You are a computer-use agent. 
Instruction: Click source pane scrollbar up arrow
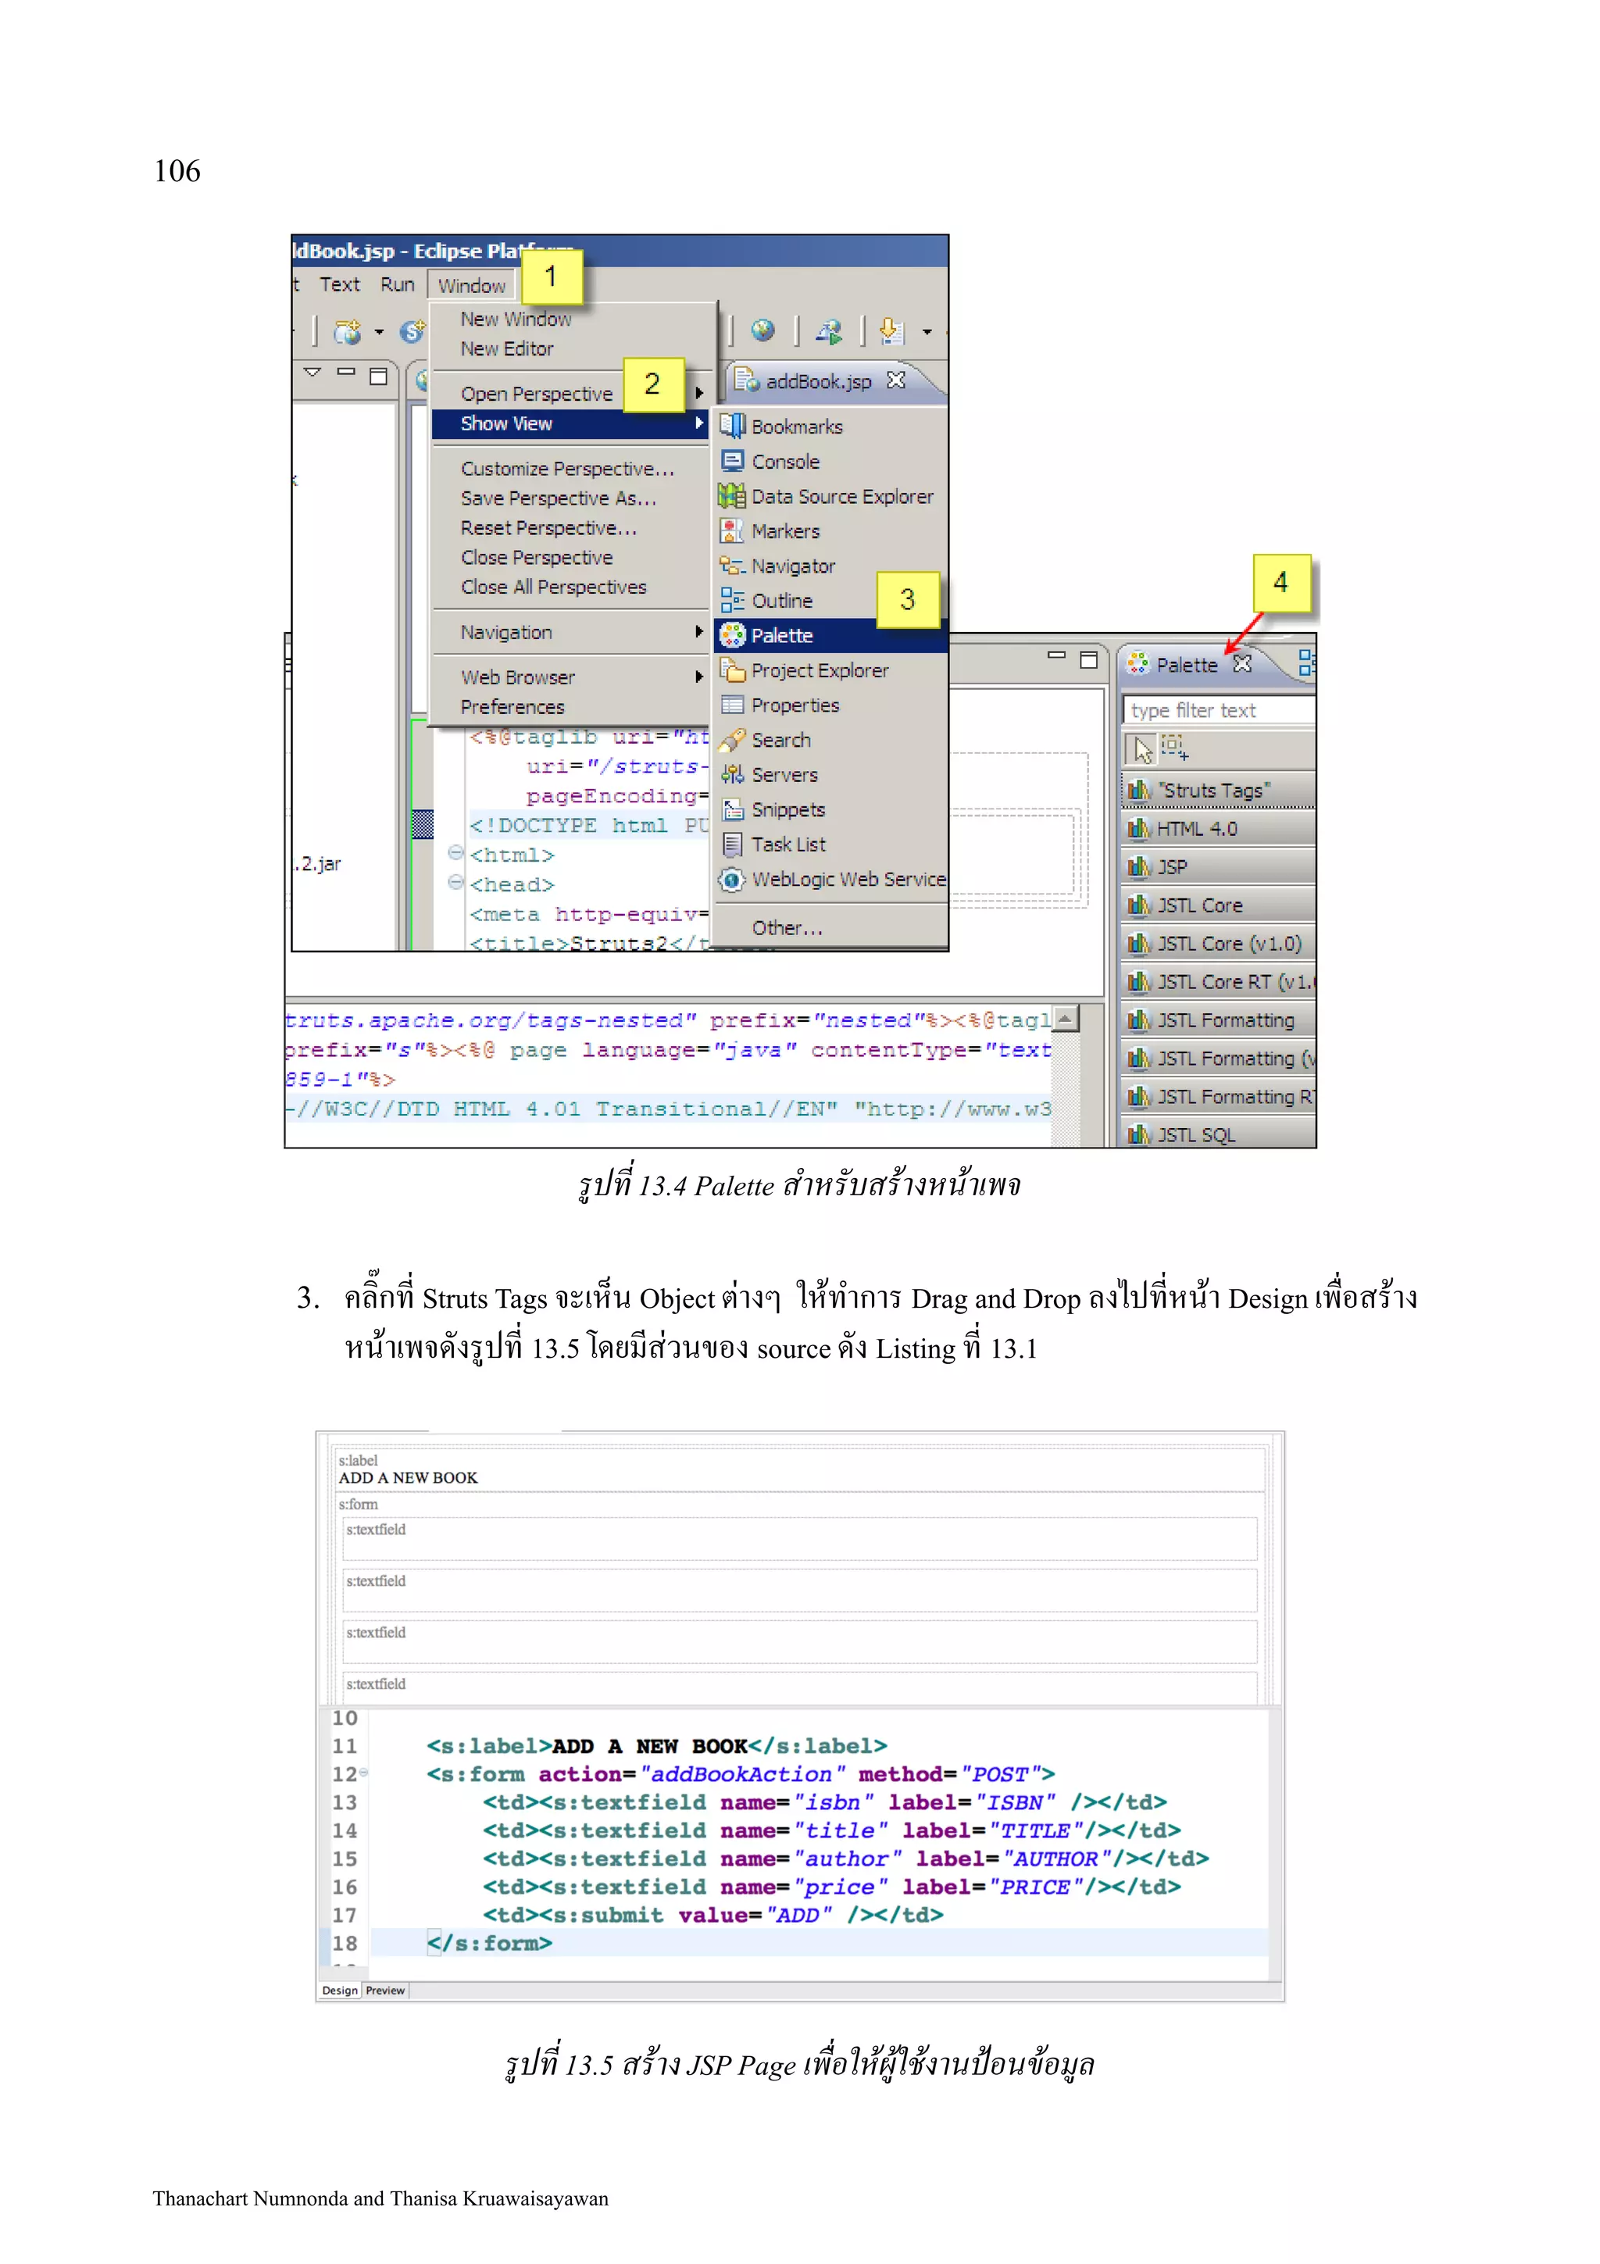[x=1065, y=1019]
